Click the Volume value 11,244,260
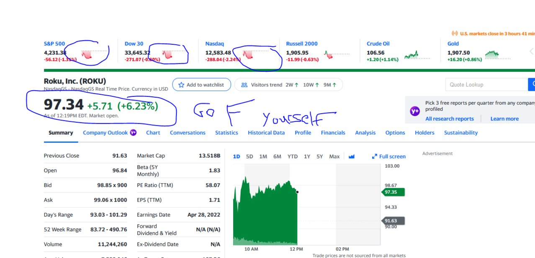This screenshot has width=535, height=258. [113, 244]
